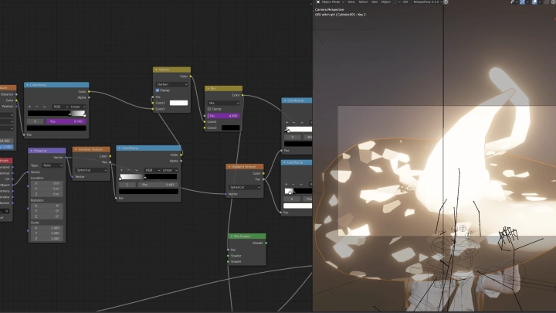The height and width of the screenshot is (313, 556).
Task: Collapse the Gradient Texture node beside Mapping
Action: point(76,149)
